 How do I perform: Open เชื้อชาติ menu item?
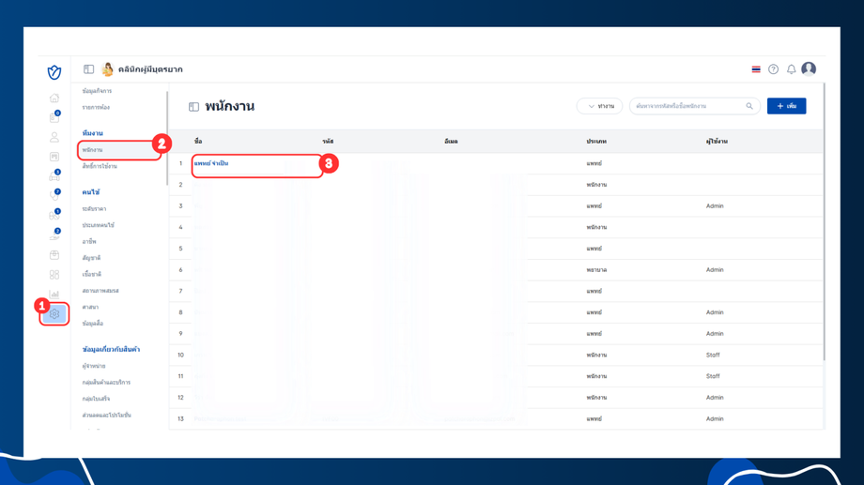[91, 274]
